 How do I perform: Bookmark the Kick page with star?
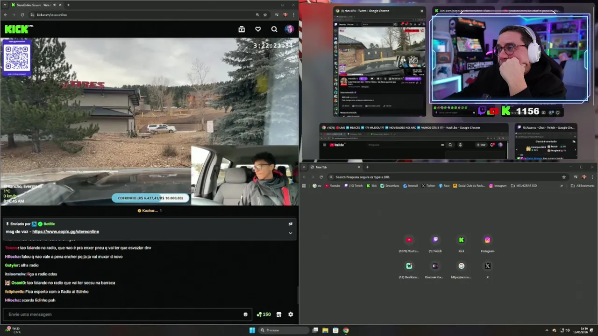tap(265, 14)
